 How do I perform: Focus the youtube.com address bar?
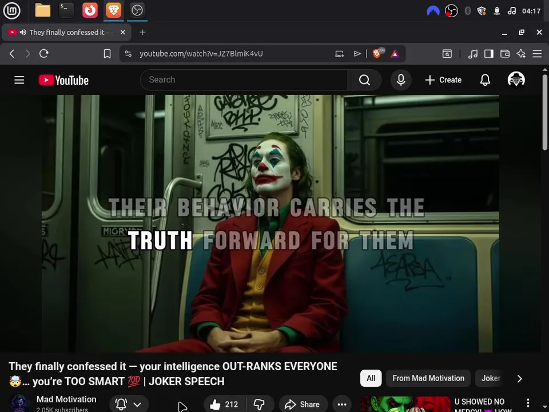pos(201,54)
